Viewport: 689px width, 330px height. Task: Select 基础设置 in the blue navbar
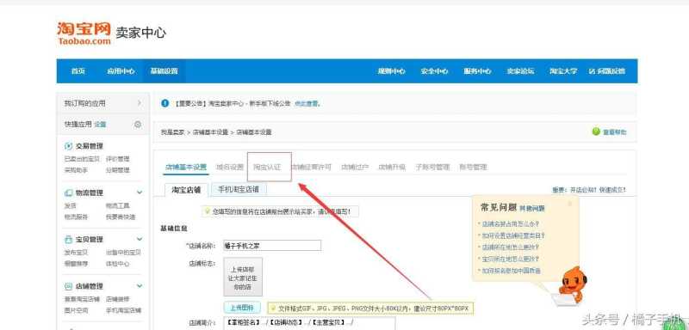click(164, 71)
